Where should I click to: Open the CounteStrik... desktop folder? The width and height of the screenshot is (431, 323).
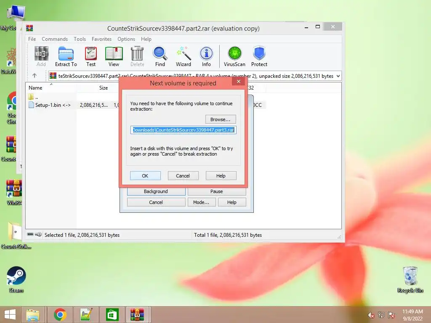pos(16,236)
